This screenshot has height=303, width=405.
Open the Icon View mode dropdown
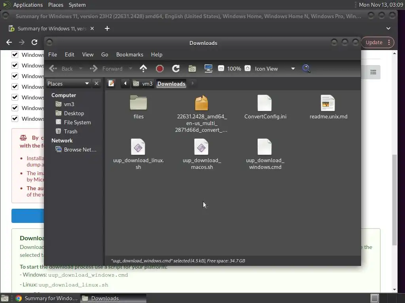pos(275,69)
